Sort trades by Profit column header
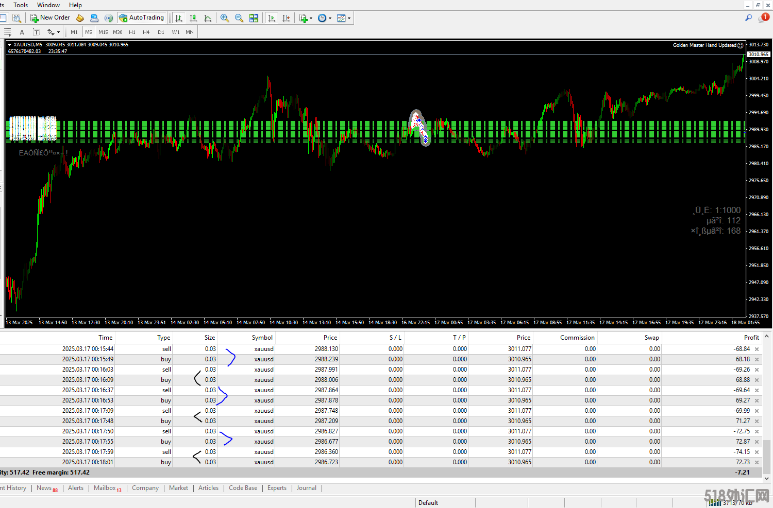Viewport: 773px width, 508px height. point(752,338)
